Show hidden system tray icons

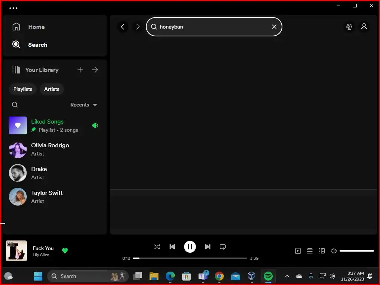coord(287,276)
